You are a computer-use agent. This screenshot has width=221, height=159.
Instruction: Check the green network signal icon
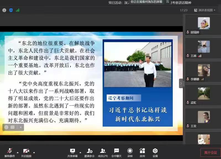point(18,10)
